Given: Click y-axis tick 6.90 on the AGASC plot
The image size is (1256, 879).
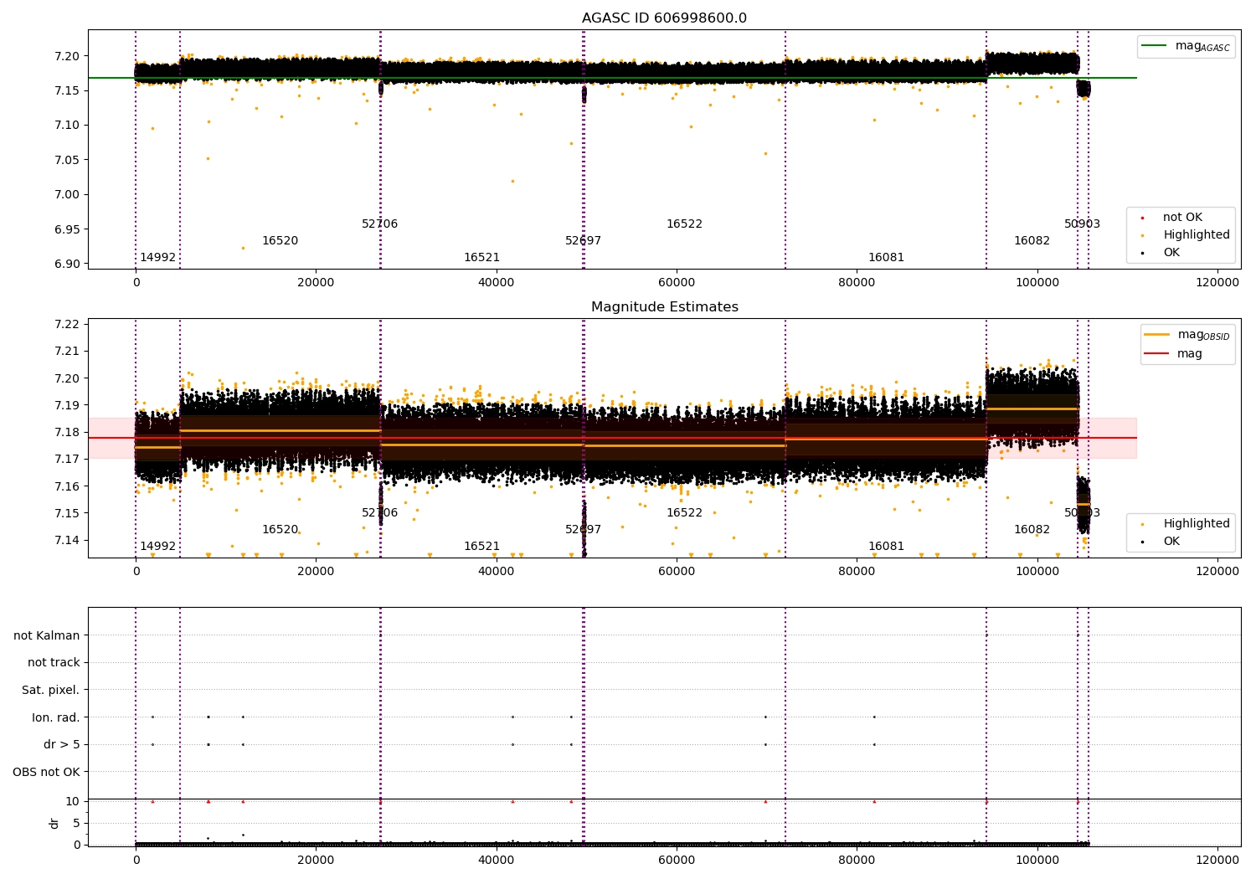Looking at the screenshot, I should pos(68,264).
